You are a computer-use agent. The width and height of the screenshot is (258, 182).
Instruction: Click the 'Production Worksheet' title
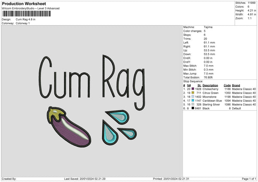tap(24, 3)
